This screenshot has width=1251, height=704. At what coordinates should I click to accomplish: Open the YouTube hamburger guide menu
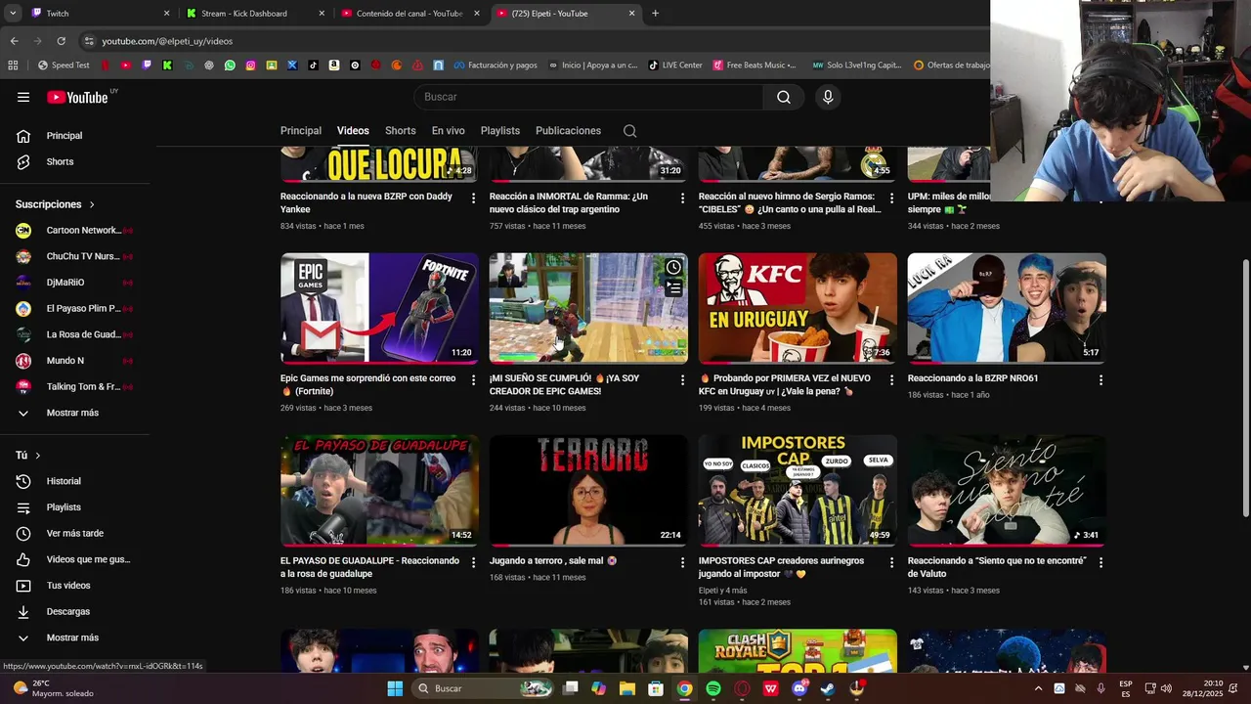[x=23, y=97]
